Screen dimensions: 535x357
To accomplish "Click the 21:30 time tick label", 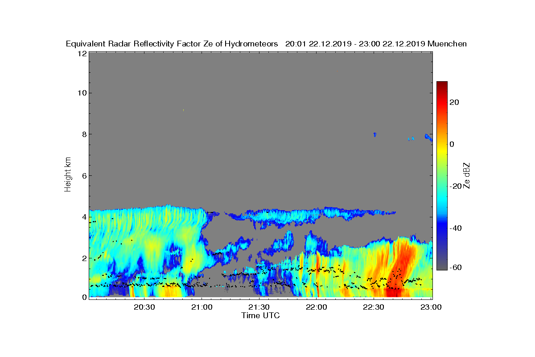I will (259, 307).
